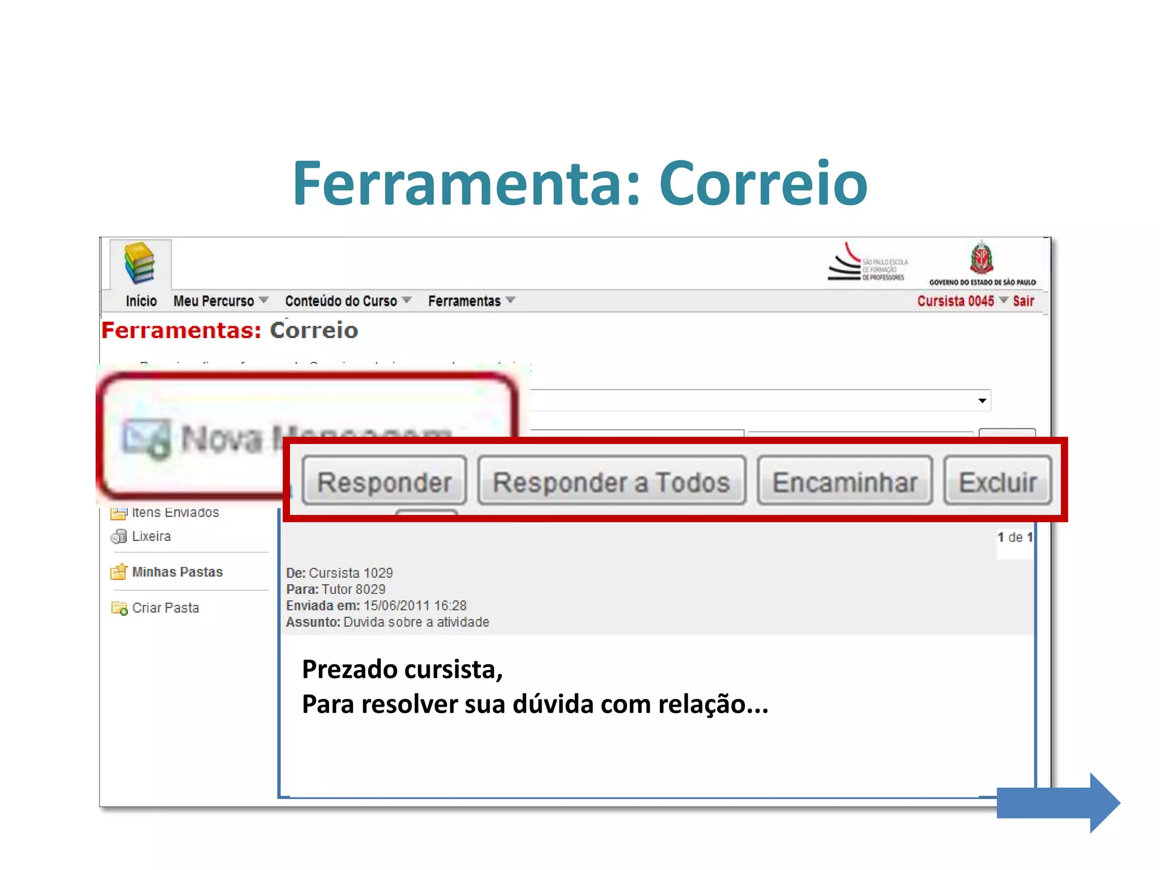Click the Criar Pasta new folder icon
Screen dimensions: 1160x870
coord(120,608)
